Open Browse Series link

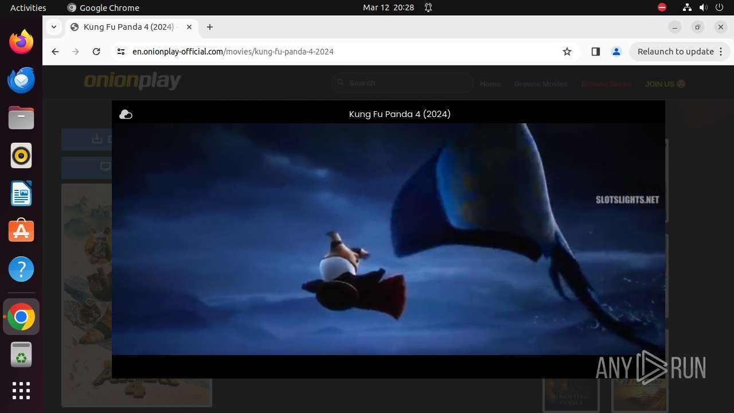point(606,84)
